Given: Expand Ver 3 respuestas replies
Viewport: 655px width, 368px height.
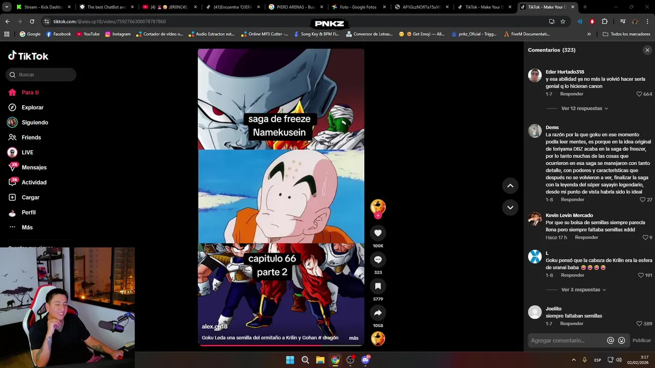Looking at the screenshot, I should (583, 290).
